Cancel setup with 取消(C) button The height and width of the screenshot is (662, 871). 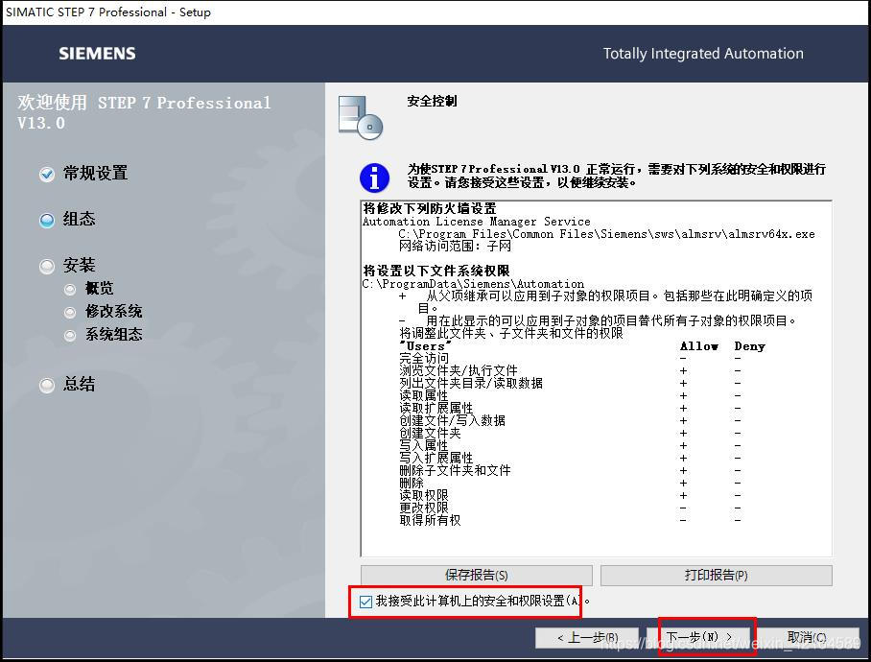click(807, 638)
